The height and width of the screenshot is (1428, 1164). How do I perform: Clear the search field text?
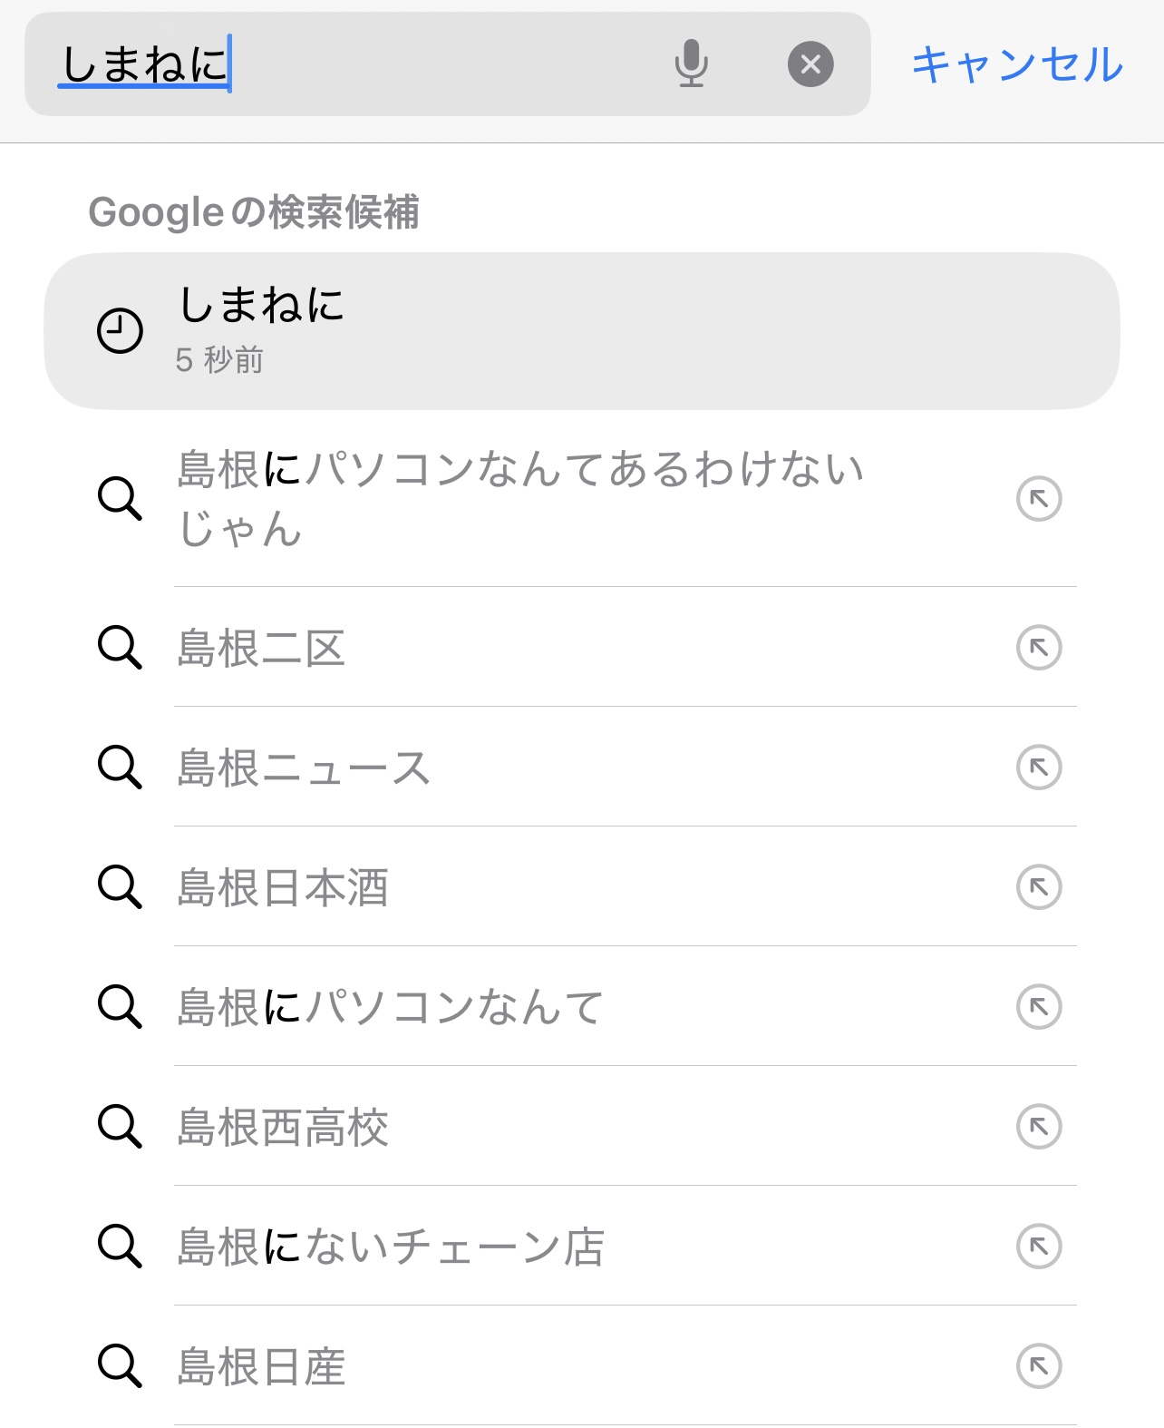click(810, 64)
